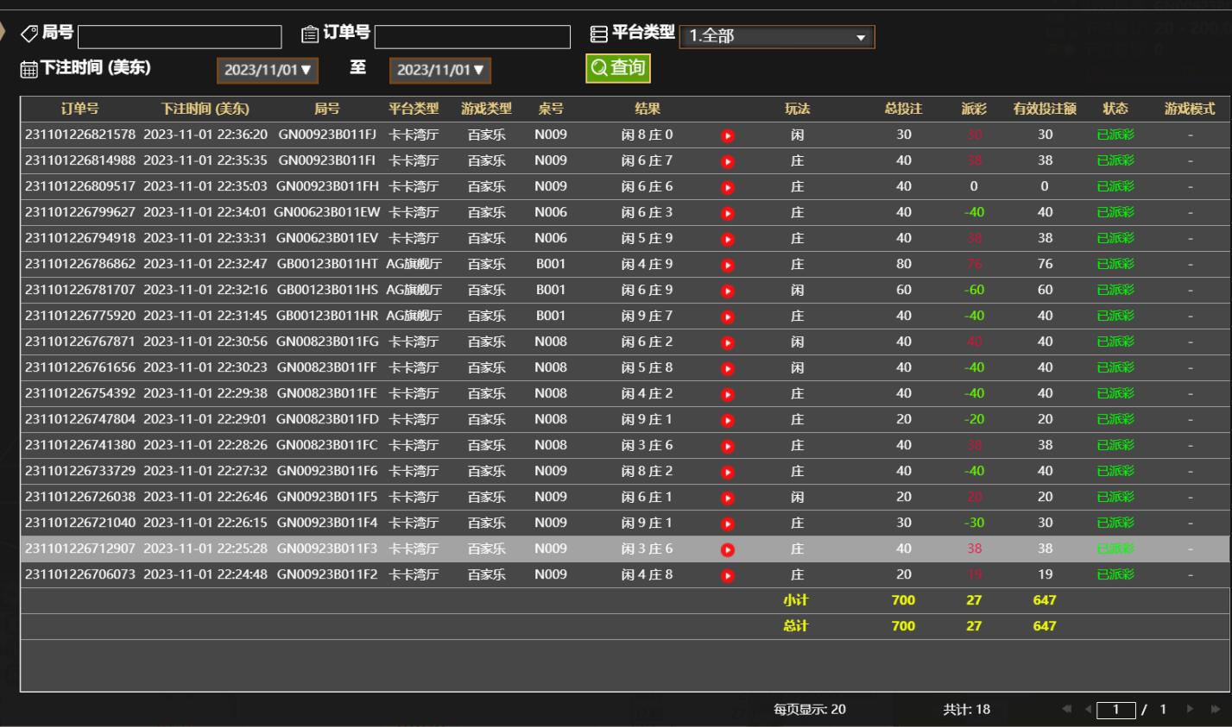Viewport: 1232px width, 727px height.
Task: Open replay for order 231101226767871
Action: pos(728,342)
